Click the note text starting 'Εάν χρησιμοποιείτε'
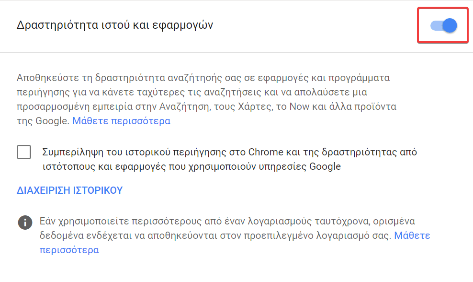Viewport: 473px width, 282px height. [235, 235]
